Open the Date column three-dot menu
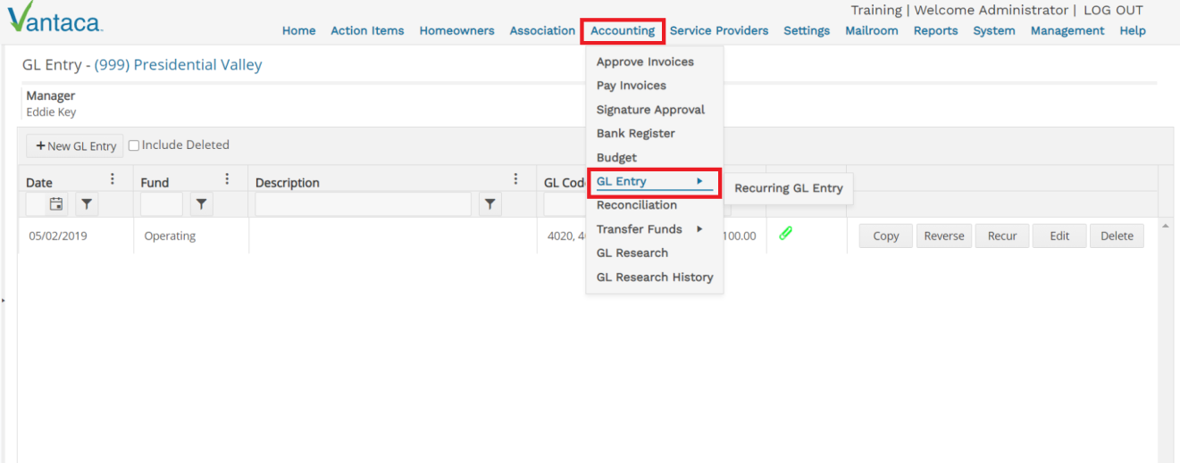This screenshot has width=1180, height=463. [113, 179]
